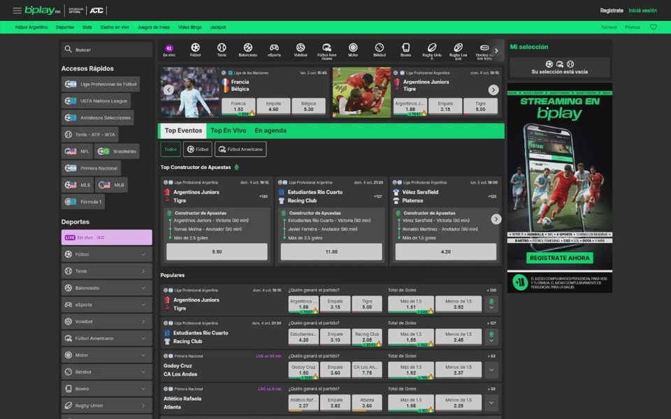Open bet builder icon for Argentinos Juniors row

click(491, 301)
